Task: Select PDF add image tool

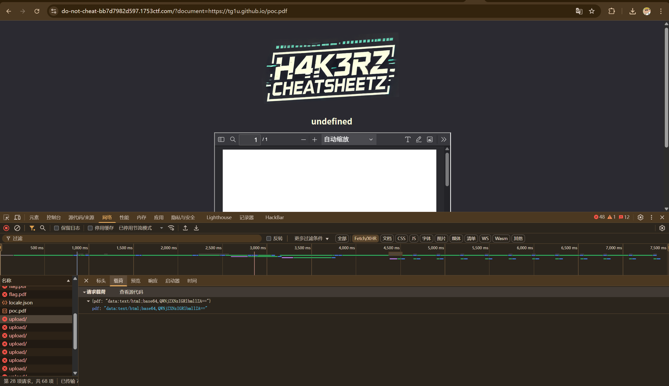Action: point(430,139)
